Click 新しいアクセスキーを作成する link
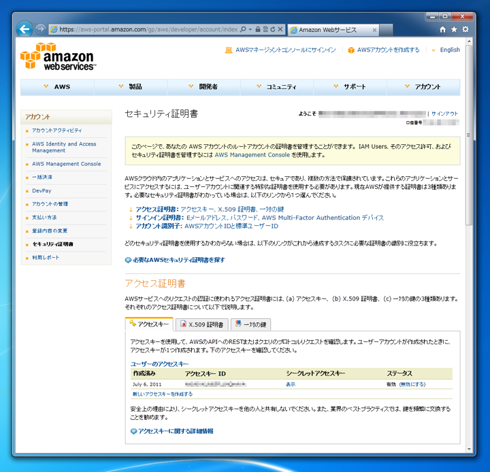Screen dimensions: 490x472 pyautogui.click(x=163, y=394)
